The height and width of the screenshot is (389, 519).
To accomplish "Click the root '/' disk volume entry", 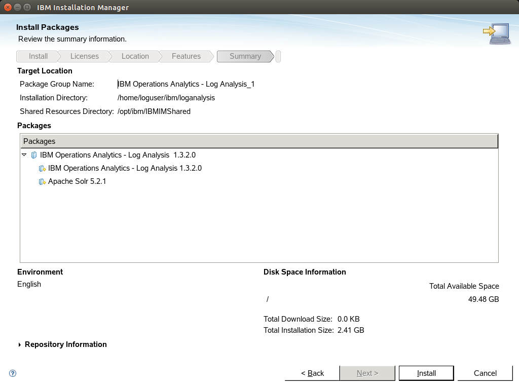I will 268,299.
